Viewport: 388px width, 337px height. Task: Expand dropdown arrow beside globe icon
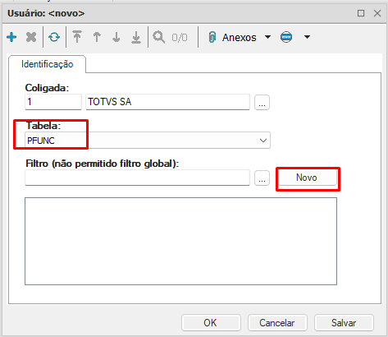point(307,37)
